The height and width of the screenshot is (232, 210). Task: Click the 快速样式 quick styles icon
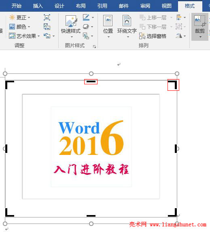71,21
